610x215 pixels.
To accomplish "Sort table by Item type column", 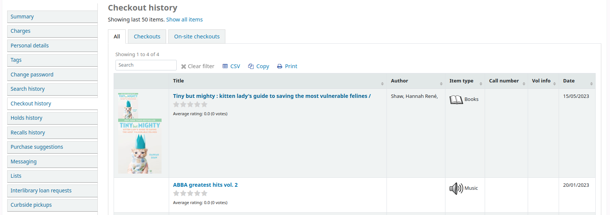I will 465,81.
